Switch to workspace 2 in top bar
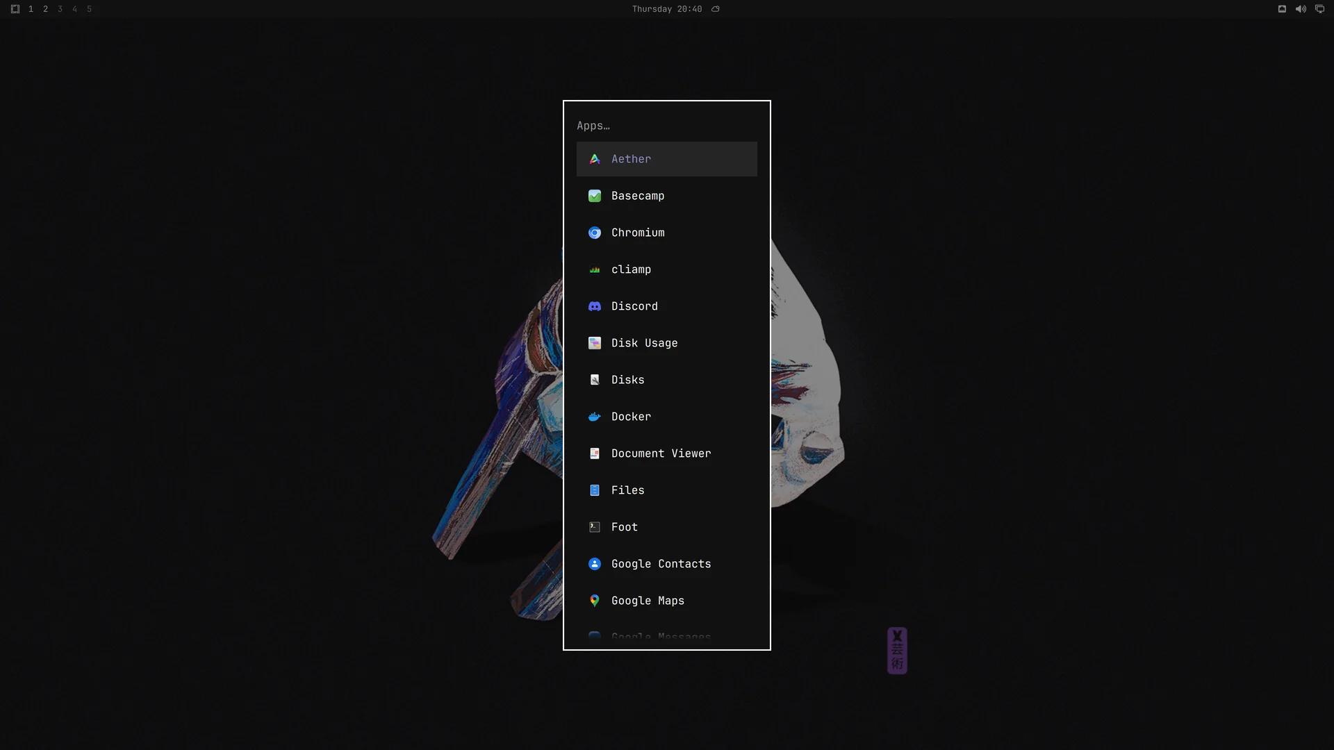The width and height of the screenshot is (1334, 750). [45, 9]
